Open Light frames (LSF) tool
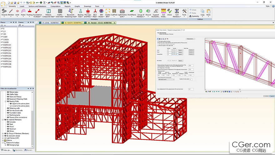The image size is (275, 155). (122, 13)
